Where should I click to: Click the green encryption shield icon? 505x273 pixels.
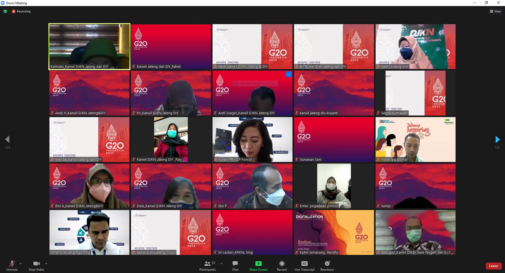coord(5,11)
